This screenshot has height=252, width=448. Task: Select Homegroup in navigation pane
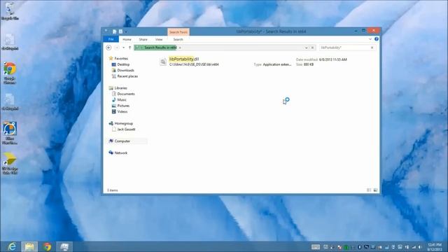click(x=123, y=123)
